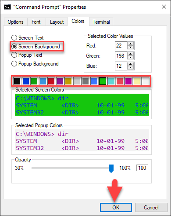
Task: Pick the dark purple color swatch
Action: [60, 81]
